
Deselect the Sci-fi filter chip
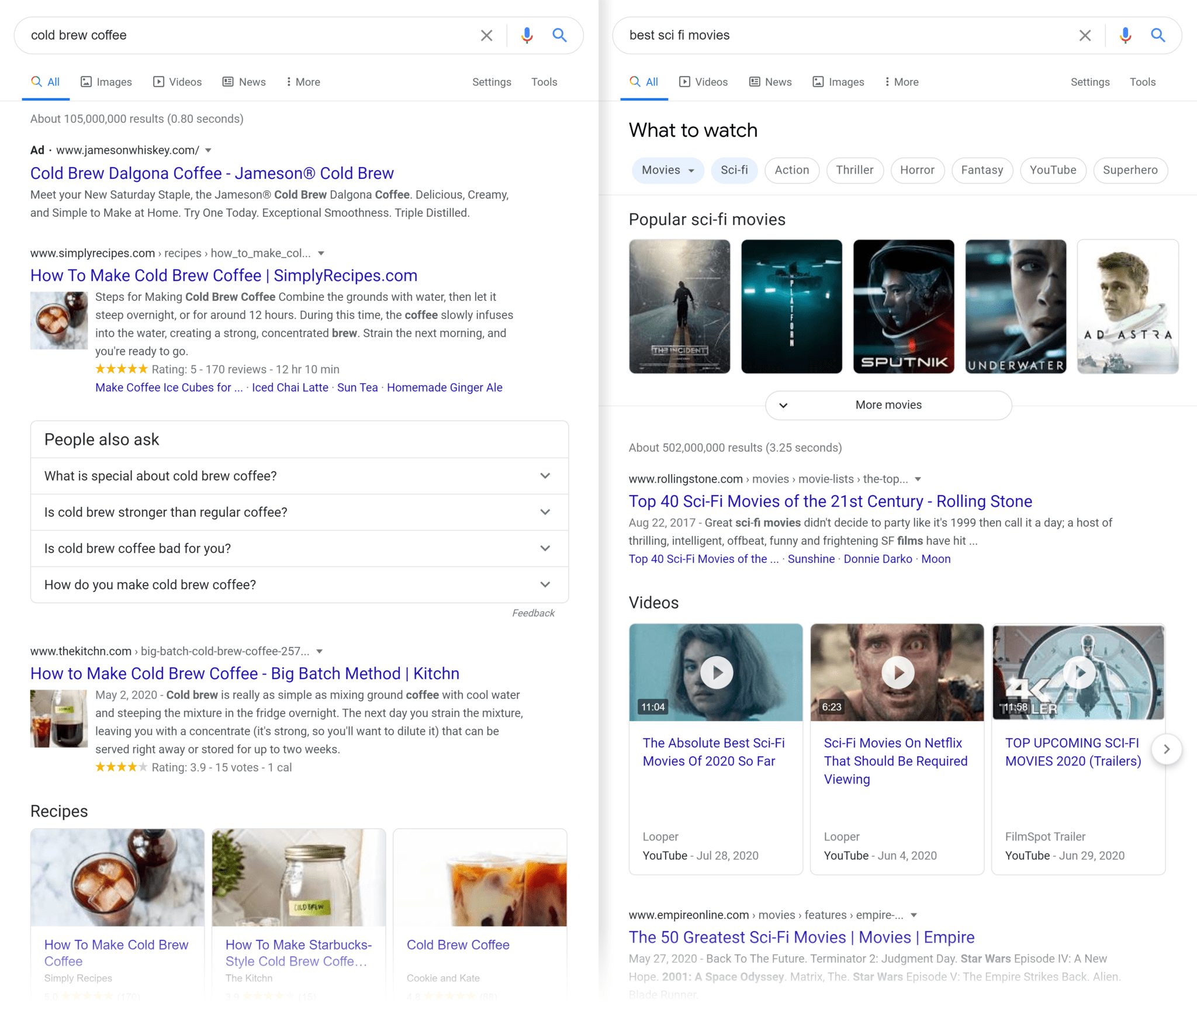734,170
